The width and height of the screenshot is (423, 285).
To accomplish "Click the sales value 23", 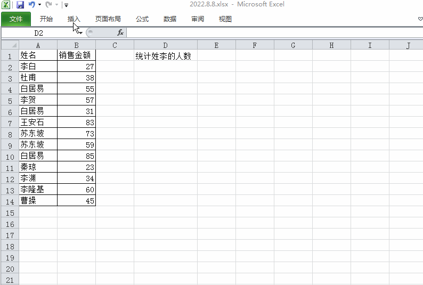I will (x=76, y=167).
